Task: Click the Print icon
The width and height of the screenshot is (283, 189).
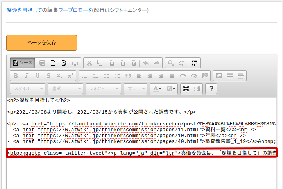Action: [x=75, y=63]
